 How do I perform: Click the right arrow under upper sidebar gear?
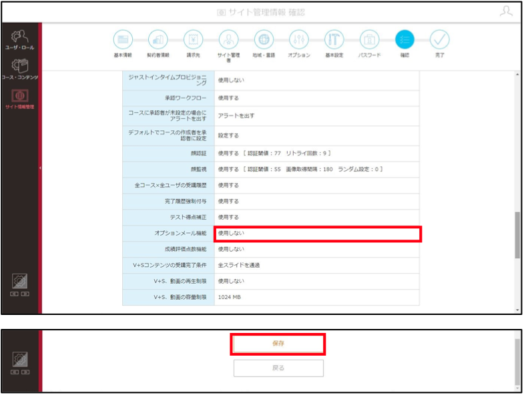25,294
